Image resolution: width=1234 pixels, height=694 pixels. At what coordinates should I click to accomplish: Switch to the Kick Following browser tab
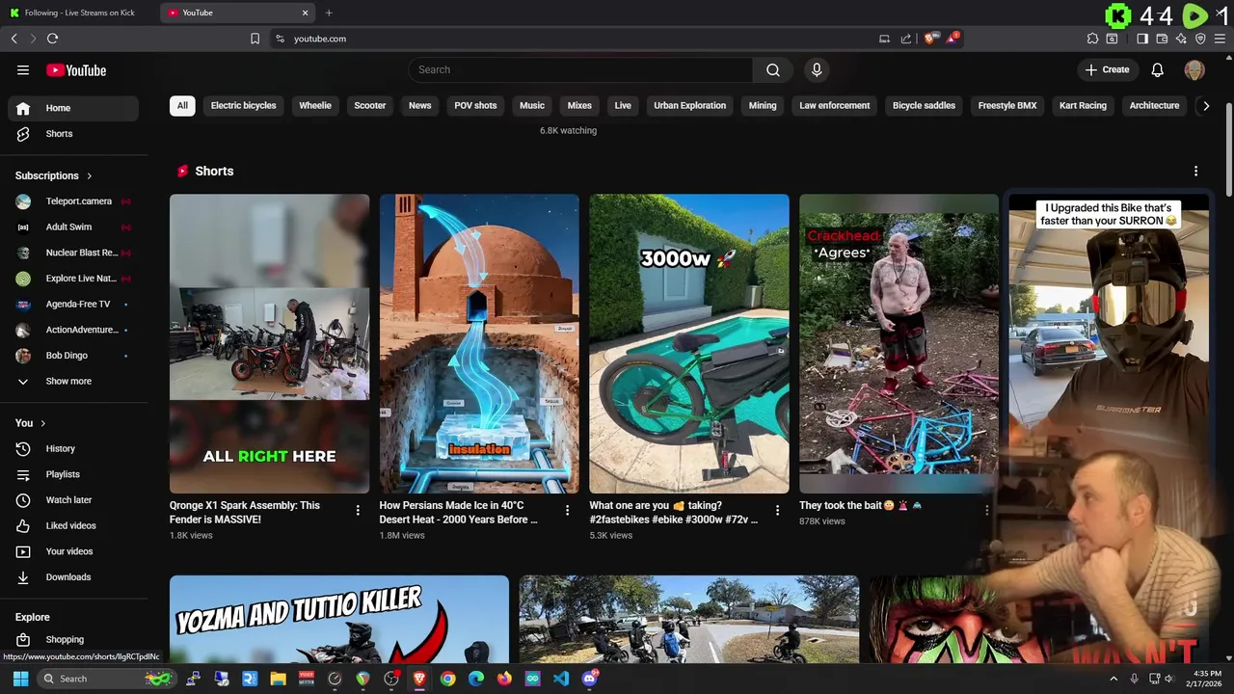[77, 13]
